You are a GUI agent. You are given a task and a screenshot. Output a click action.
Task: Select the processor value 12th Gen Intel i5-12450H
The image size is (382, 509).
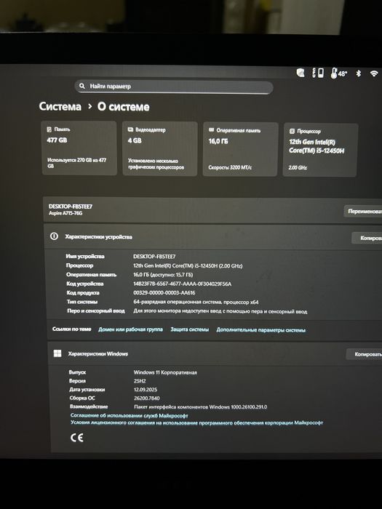pyautogui.click(x=188, y=265)
